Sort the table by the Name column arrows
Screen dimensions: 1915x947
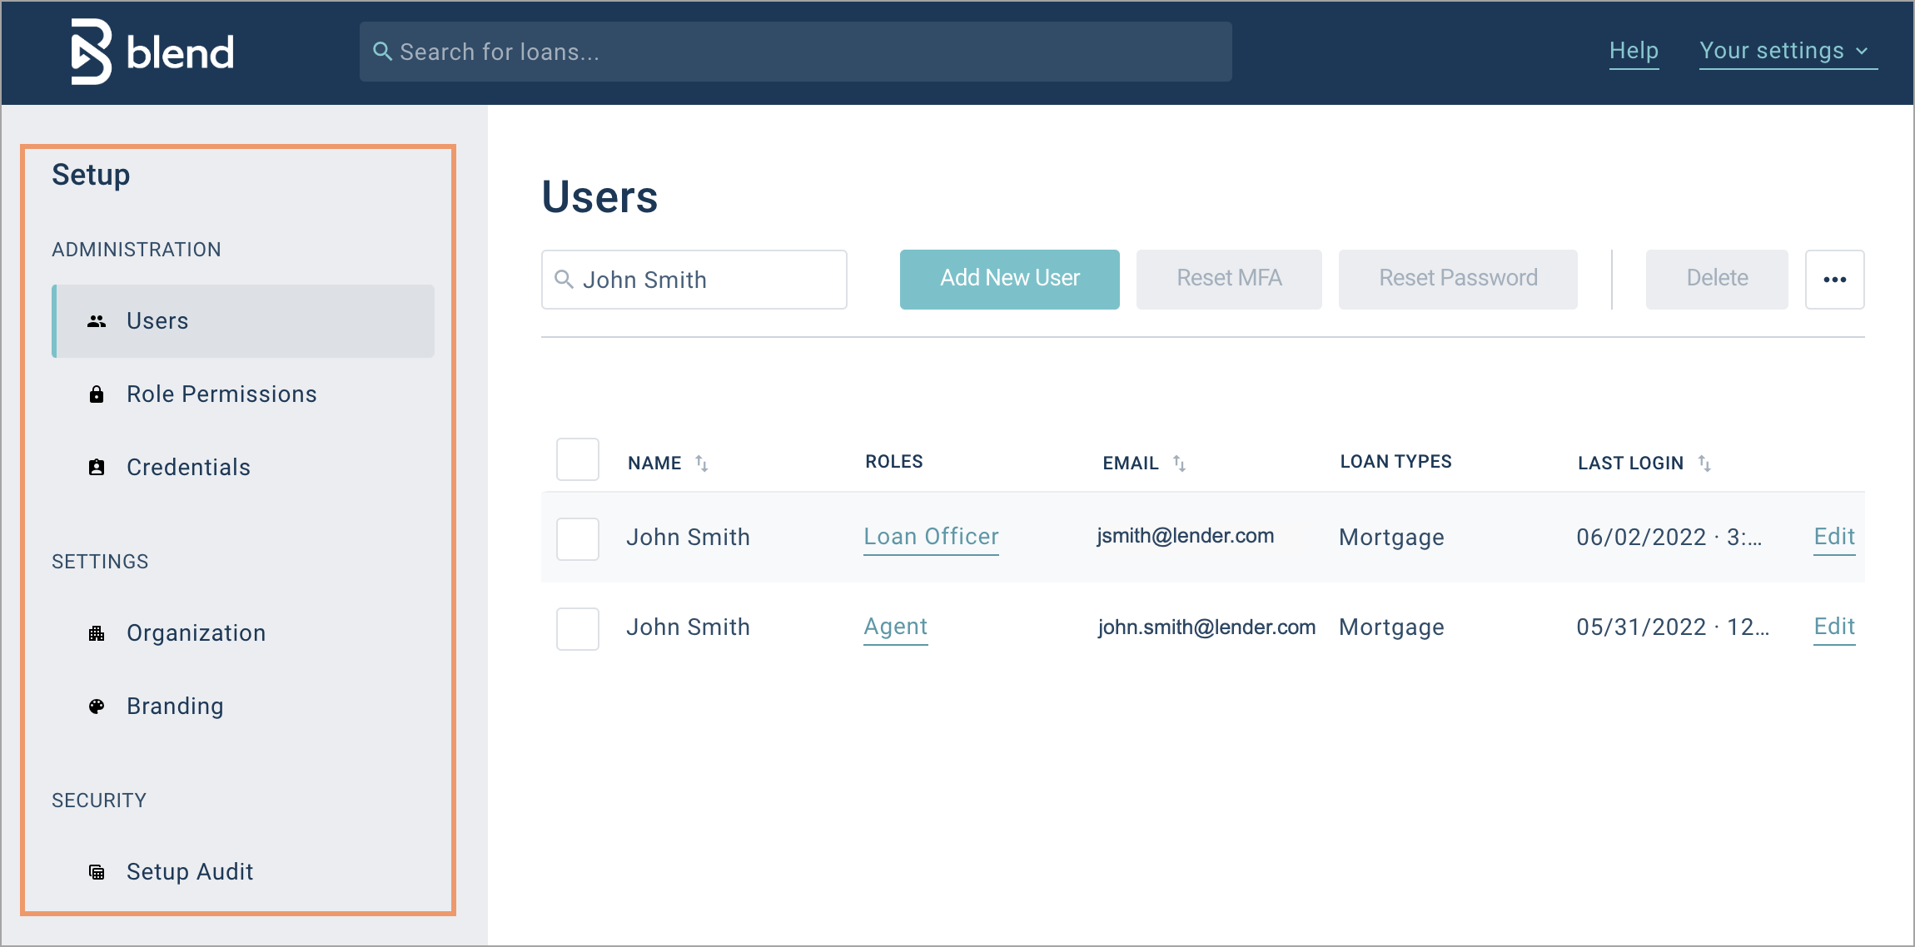coord(702,463)
